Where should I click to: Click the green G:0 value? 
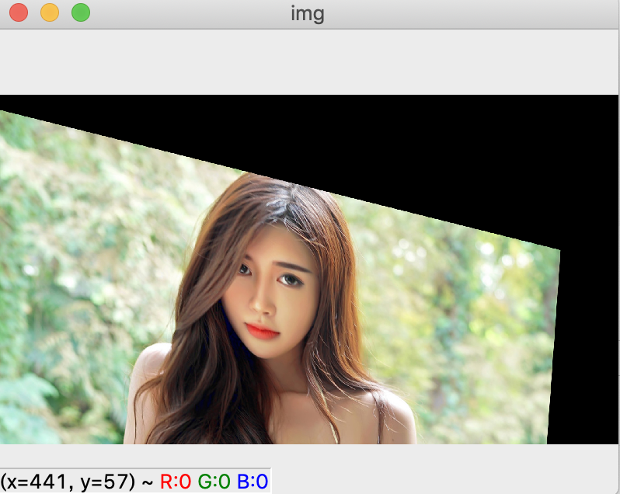(x=214, y=482)
